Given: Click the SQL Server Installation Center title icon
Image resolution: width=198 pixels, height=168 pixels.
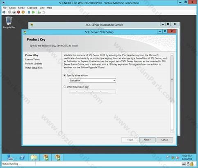Looking at the screenshot, I should coord(32,25).
